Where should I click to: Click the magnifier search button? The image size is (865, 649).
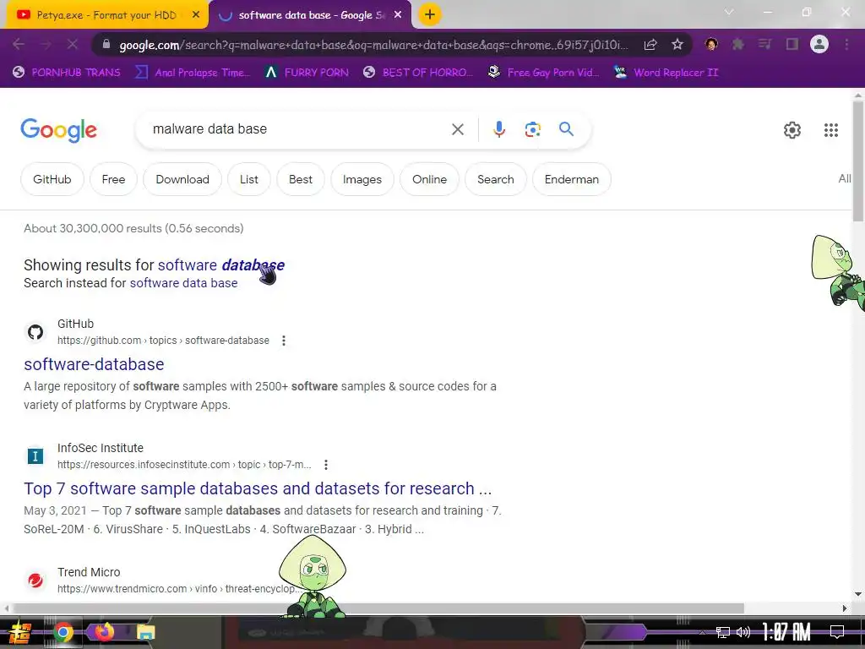point(566,129)
